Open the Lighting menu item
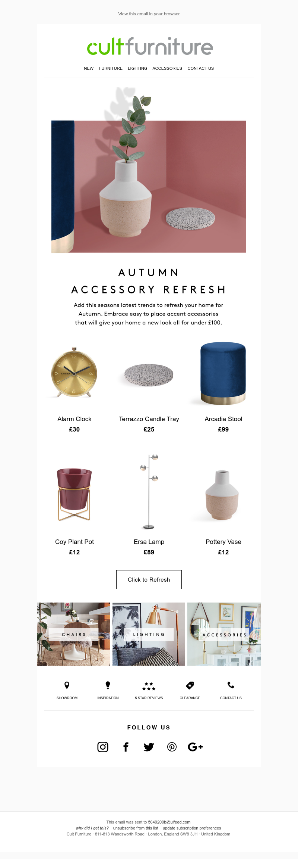The height and width of the screenshot is (859, 298). (x=137, y=68)
